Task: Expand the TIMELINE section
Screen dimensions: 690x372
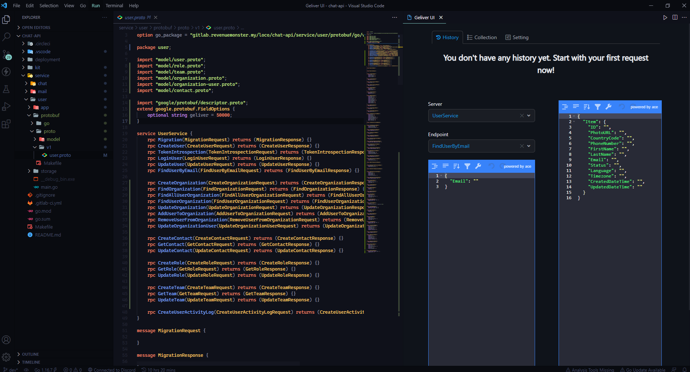Action: pos(64,362)
